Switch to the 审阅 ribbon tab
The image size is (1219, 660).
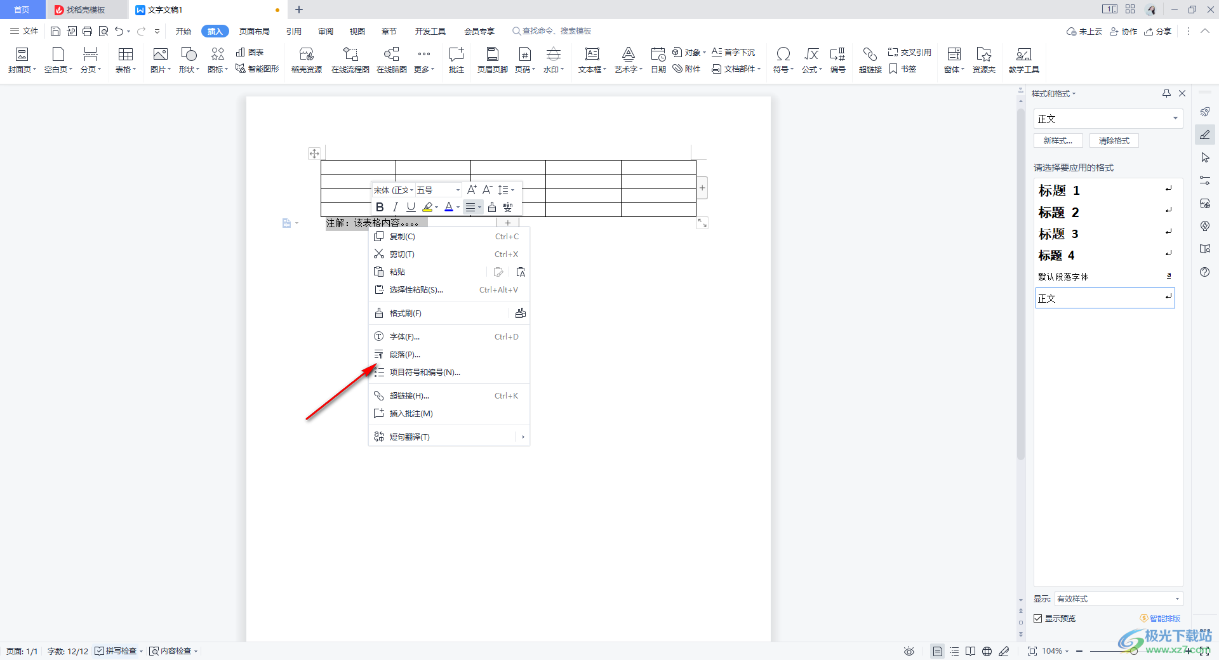click(x=326, y=31)
